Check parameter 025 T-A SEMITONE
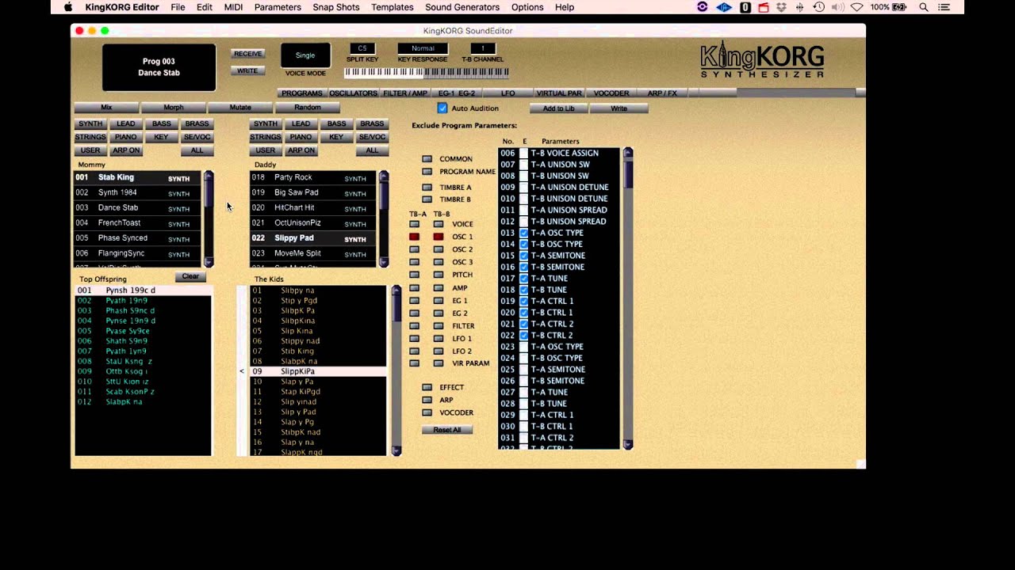The width and height of the screenshot is (1015, 570). click(x=523, y=369)
